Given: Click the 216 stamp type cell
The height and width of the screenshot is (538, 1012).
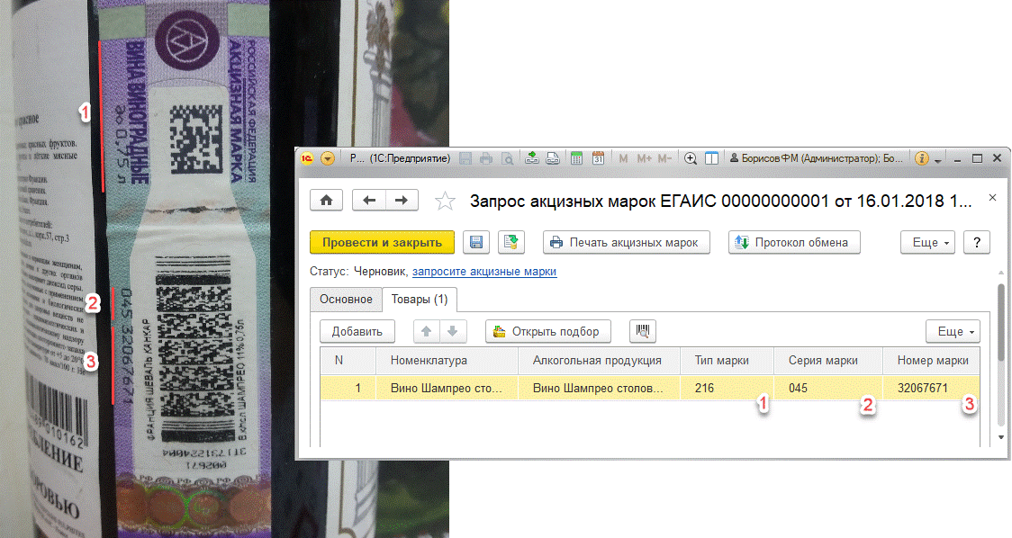Looking at the screenshot, I should (x=727, y=389).
